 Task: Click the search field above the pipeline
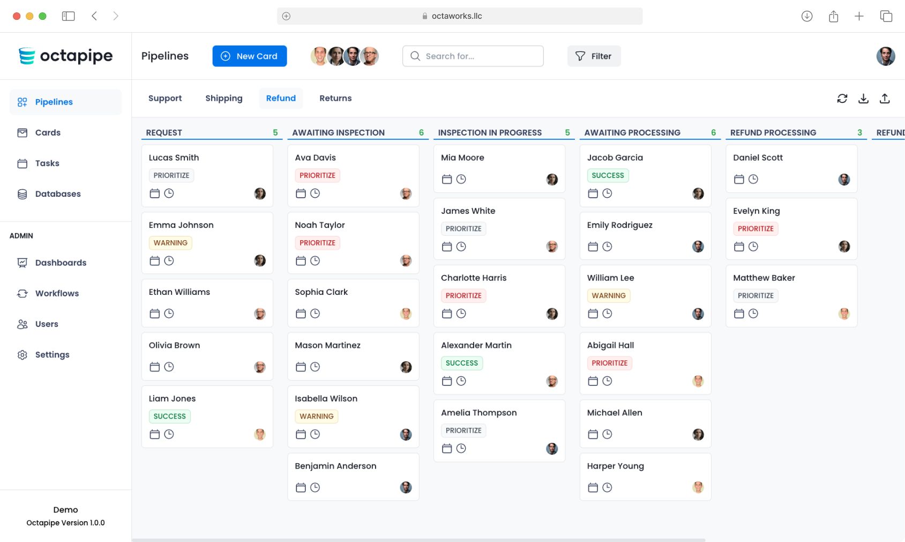pos(472,56)
